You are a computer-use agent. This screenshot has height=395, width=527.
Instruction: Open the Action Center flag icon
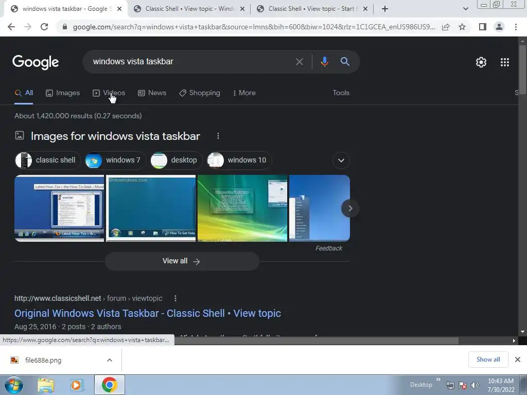click(x=463, y=386)
